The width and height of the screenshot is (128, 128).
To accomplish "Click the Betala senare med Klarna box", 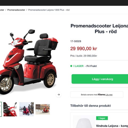I will (97, 95).
